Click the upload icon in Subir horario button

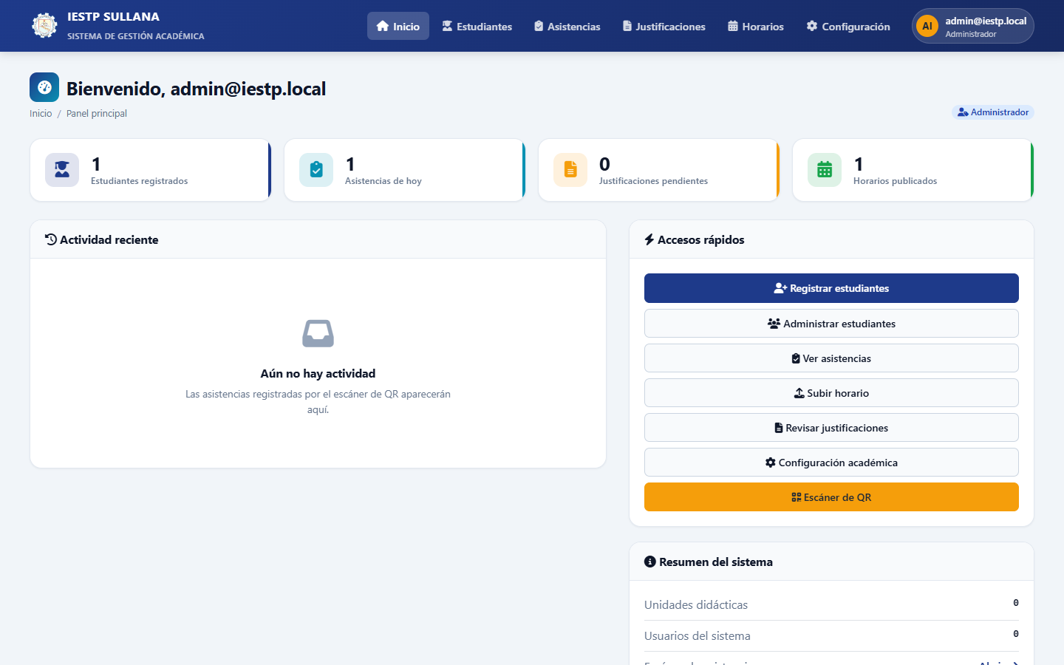(x=799, y=393)
